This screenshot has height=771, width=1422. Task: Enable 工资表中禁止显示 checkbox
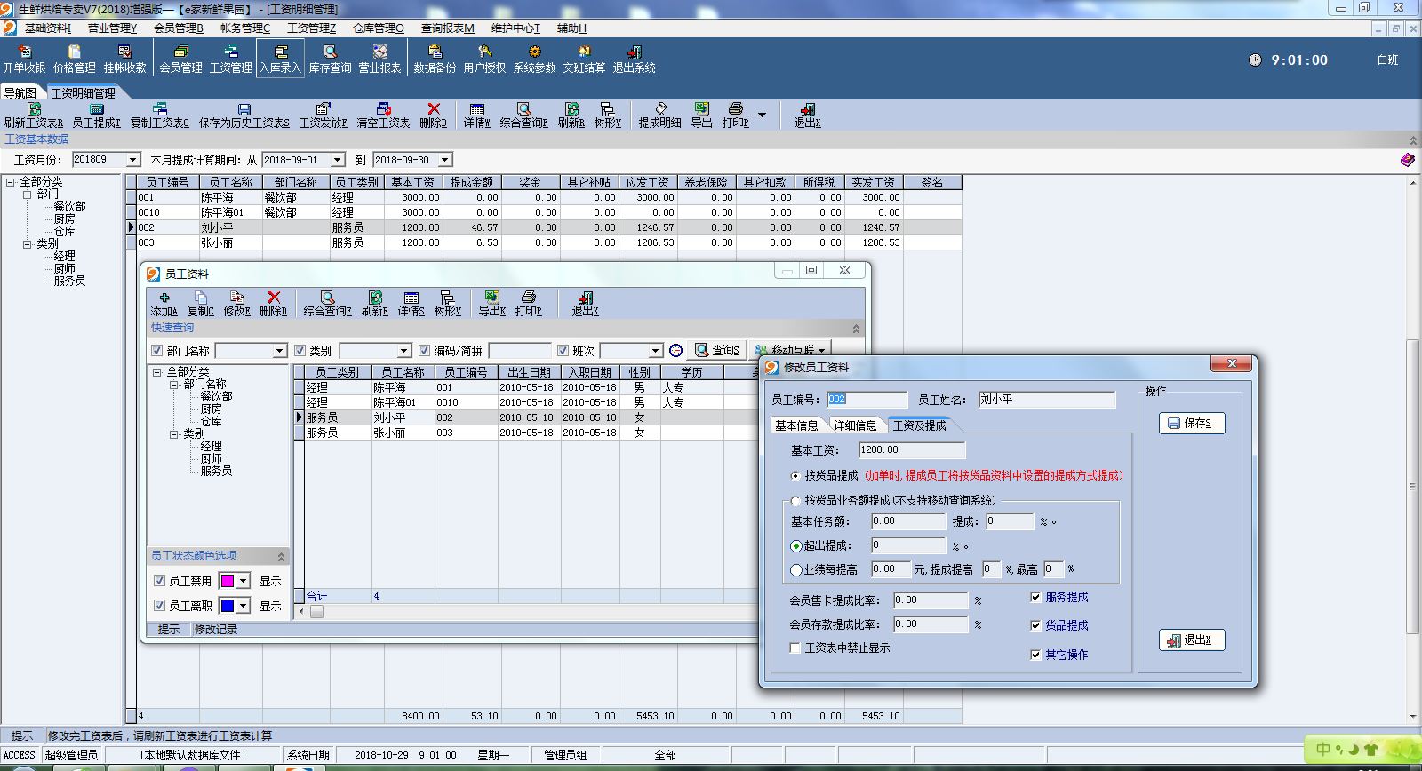tap(795, 648)
